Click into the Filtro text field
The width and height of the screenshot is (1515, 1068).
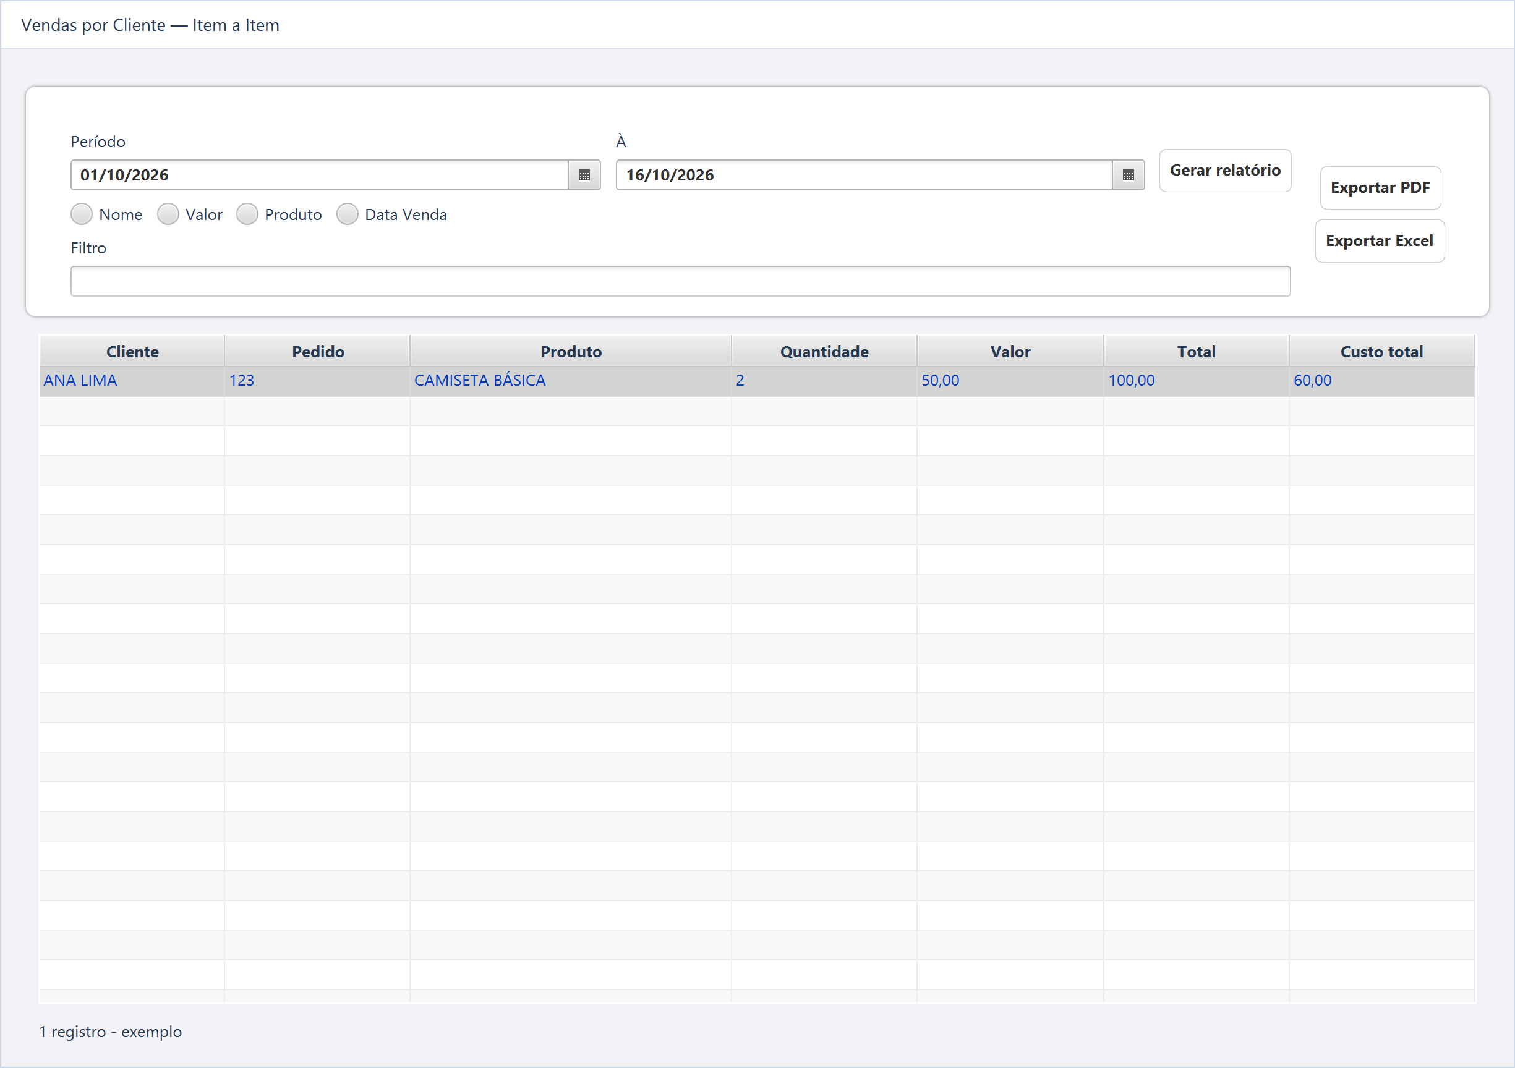pyautogui.click(x=680, y=281)
